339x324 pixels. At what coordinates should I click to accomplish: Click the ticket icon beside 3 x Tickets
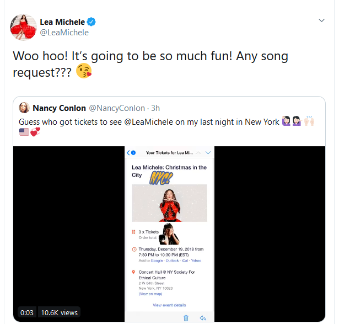coord(134,232)
